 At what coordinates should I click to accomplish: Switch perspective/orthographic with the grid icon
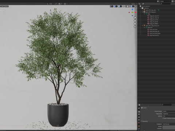135,27
